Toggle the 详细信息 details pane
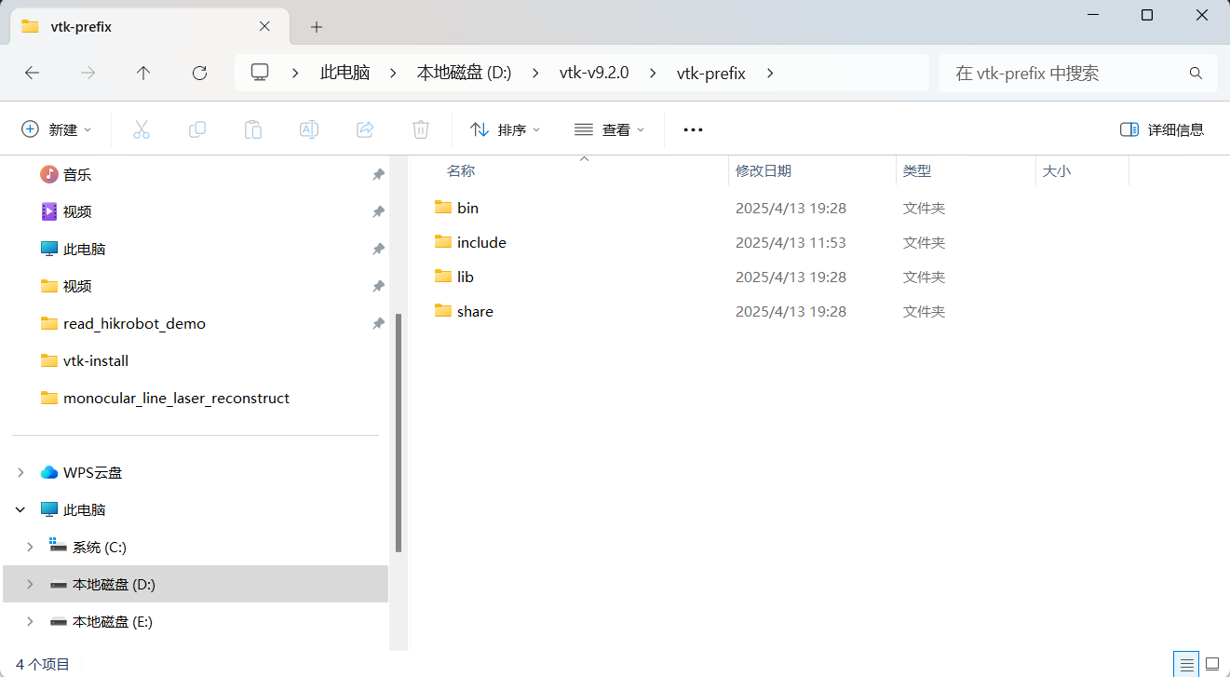 [1162, 129]
